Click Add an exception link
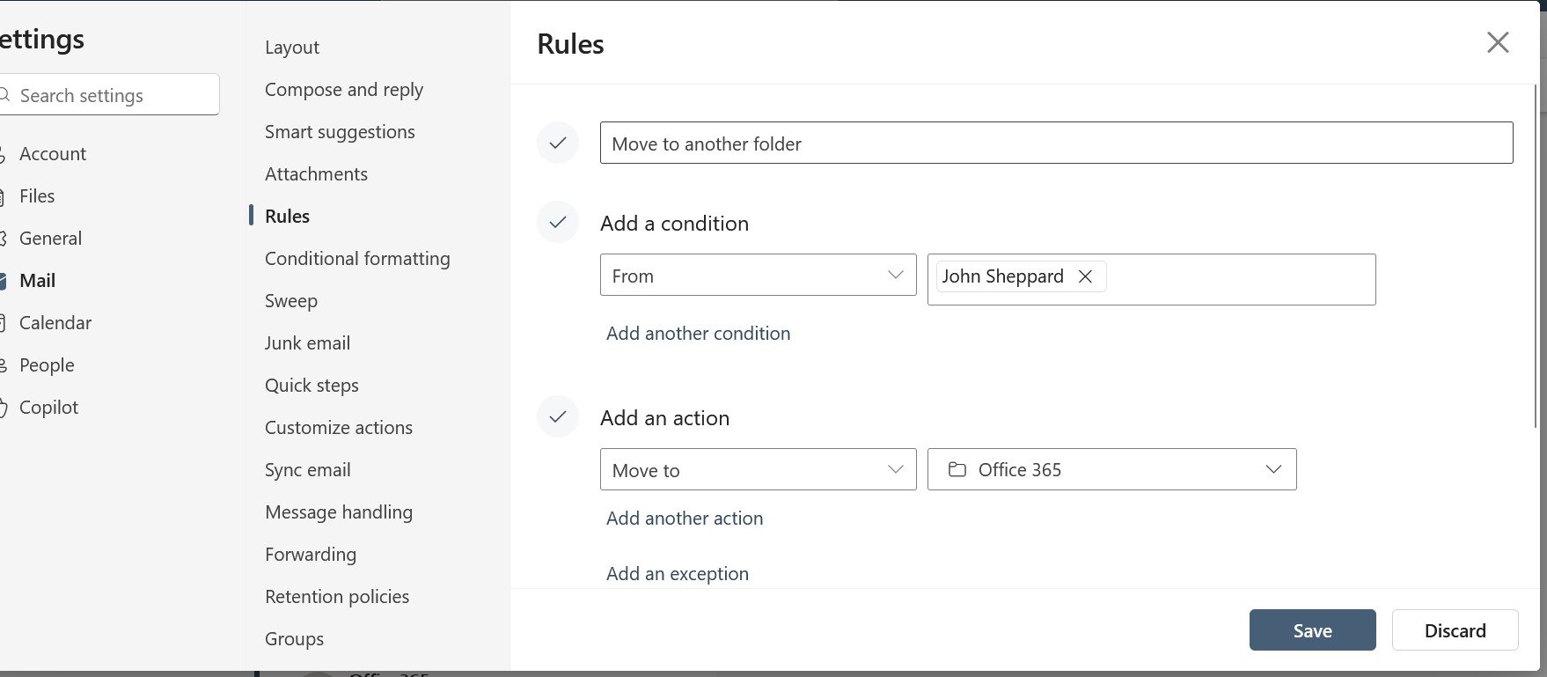This screenshot has width=1547, height=677. (x=678, y=574)
